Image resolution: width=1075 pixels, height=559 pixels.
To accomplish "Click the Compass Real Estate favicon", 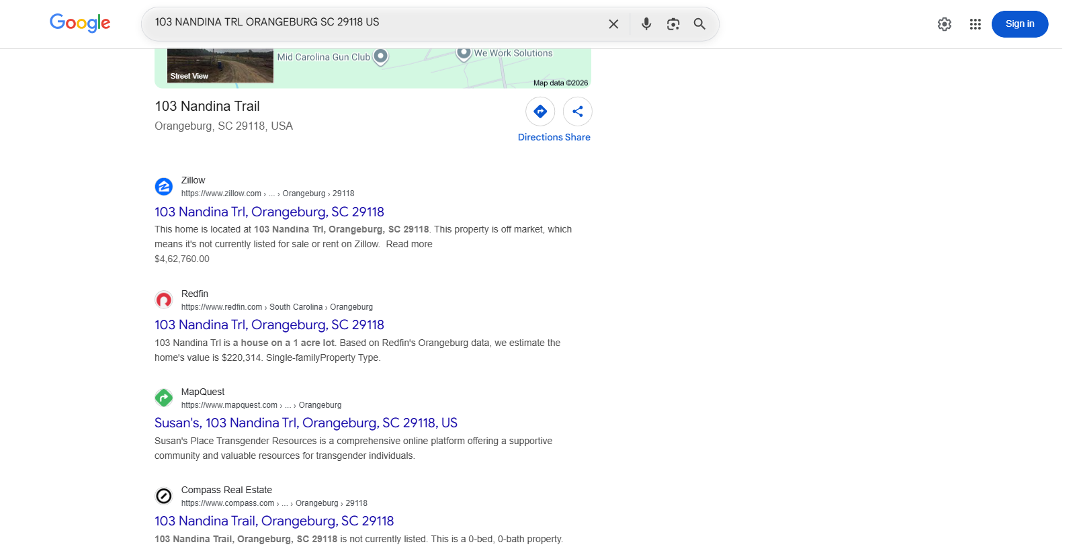I will coord(164,496).
